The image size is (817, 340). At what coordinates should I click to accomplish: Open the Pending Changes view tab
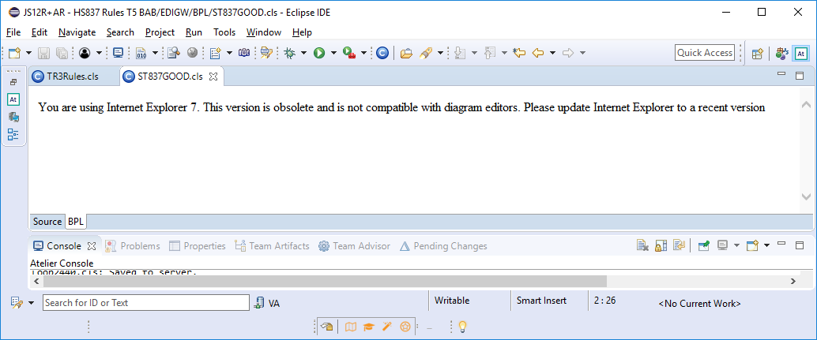click(x=443, y=246)
